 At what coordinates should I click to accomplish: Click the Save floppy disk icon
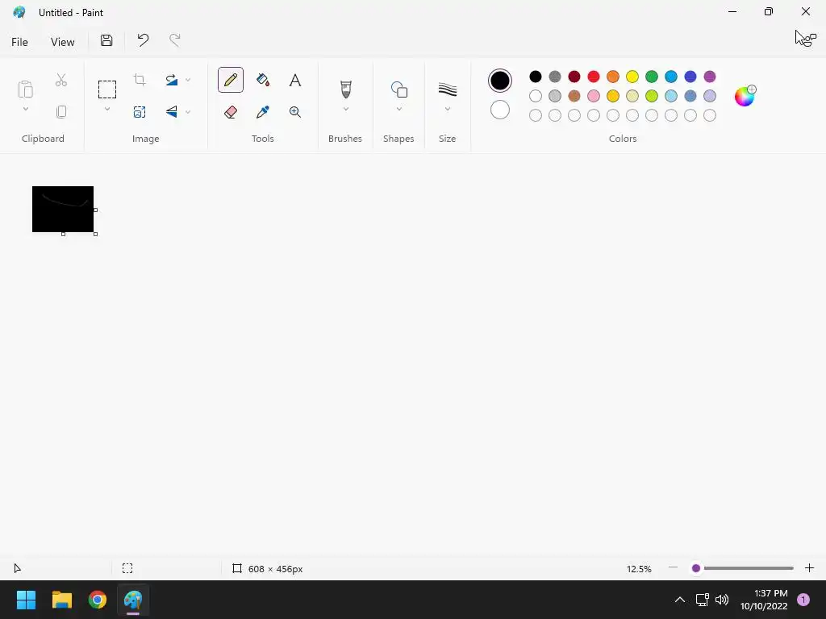click(x=106, y=40)
